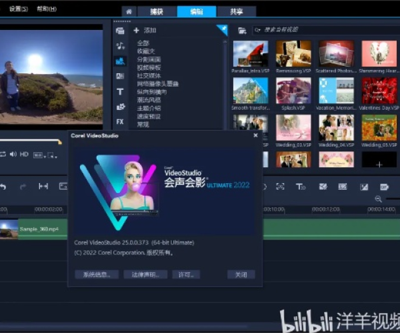Select the 视频模板 category
The image size is (400, 333).
149,67
